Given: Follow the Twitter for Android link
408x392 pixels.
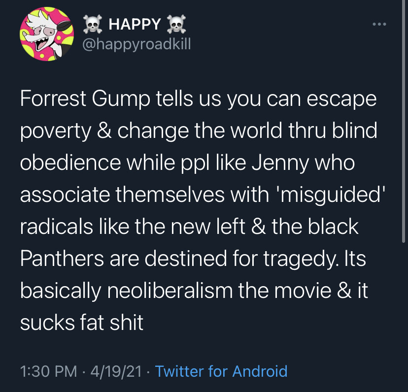Looking at the screenshot, I should click(221, 370).
